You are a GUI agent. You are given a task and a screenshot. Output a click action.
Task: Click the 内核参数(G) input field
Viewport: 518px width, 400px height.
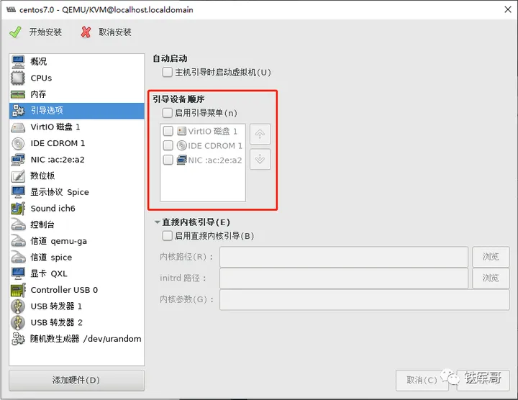(364, 299)
